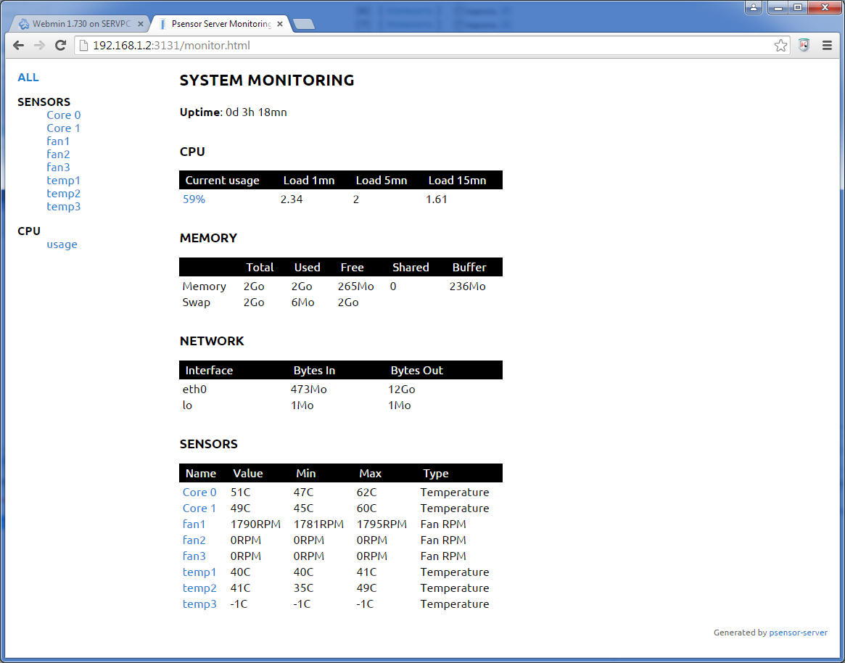Follow the psensor-server footer link

point(798,633)
